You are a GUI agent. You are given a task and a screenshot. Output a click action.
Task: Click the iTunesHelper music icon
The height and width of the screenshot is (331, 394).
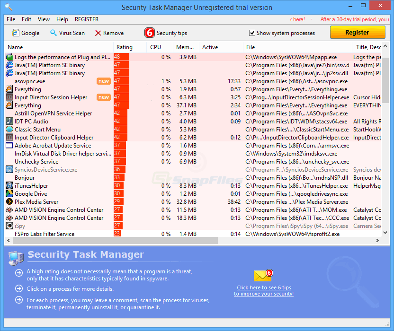click(x=9, y=185)
